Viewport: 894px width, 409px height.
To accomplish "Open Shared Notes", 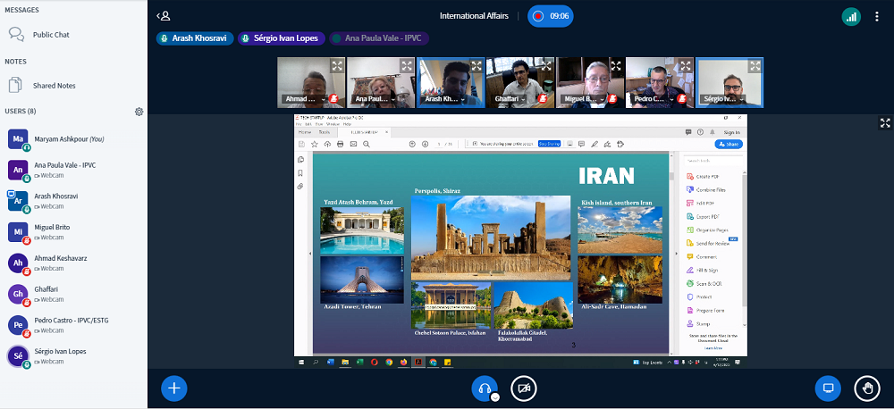I will point(54,86).
